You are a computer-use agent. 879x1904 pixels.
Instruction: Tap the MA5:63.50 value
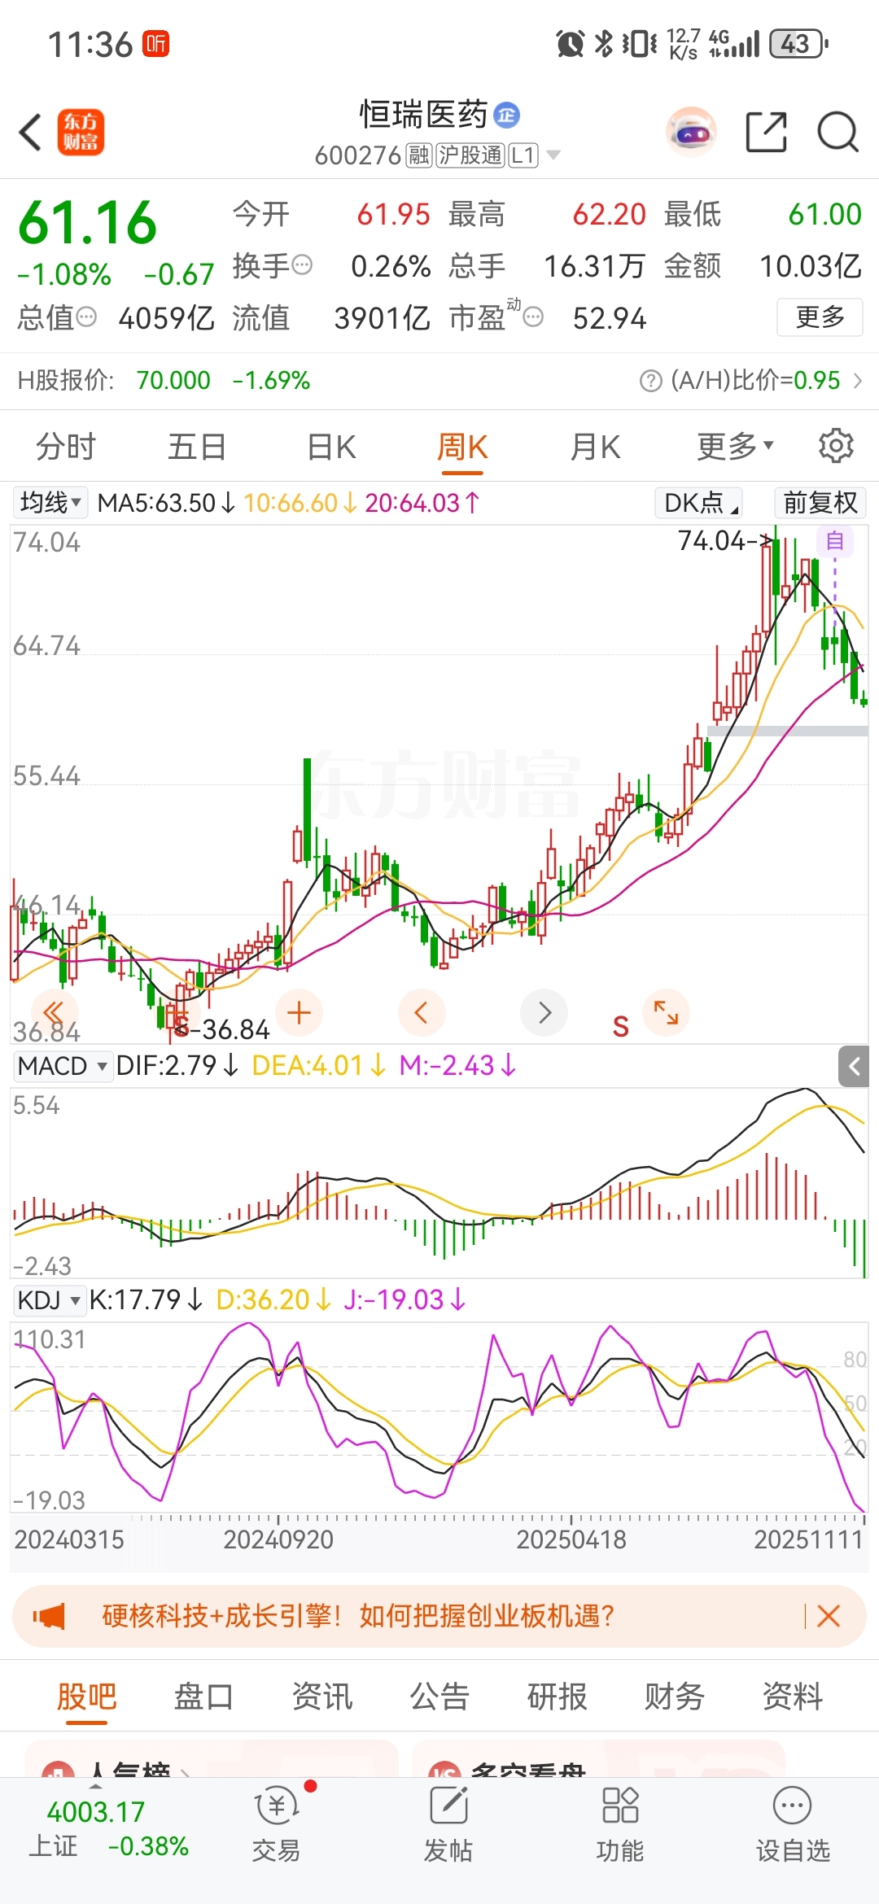pyautogui.click(x=167, y=503)
